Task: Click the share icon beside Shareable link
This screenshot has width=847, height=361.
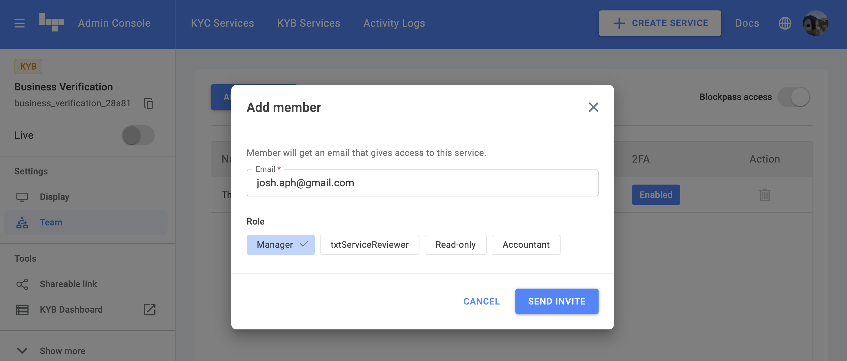Action: point(22,284)
